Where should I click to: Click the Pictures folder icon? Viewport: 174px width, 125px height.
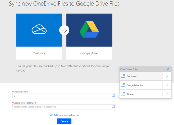[x=123, y=94]
